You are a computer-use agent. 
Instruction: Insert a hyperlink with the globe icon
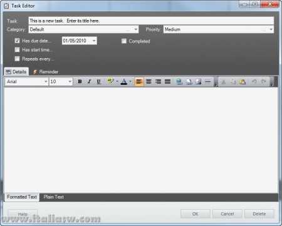(x=179, y=81)
